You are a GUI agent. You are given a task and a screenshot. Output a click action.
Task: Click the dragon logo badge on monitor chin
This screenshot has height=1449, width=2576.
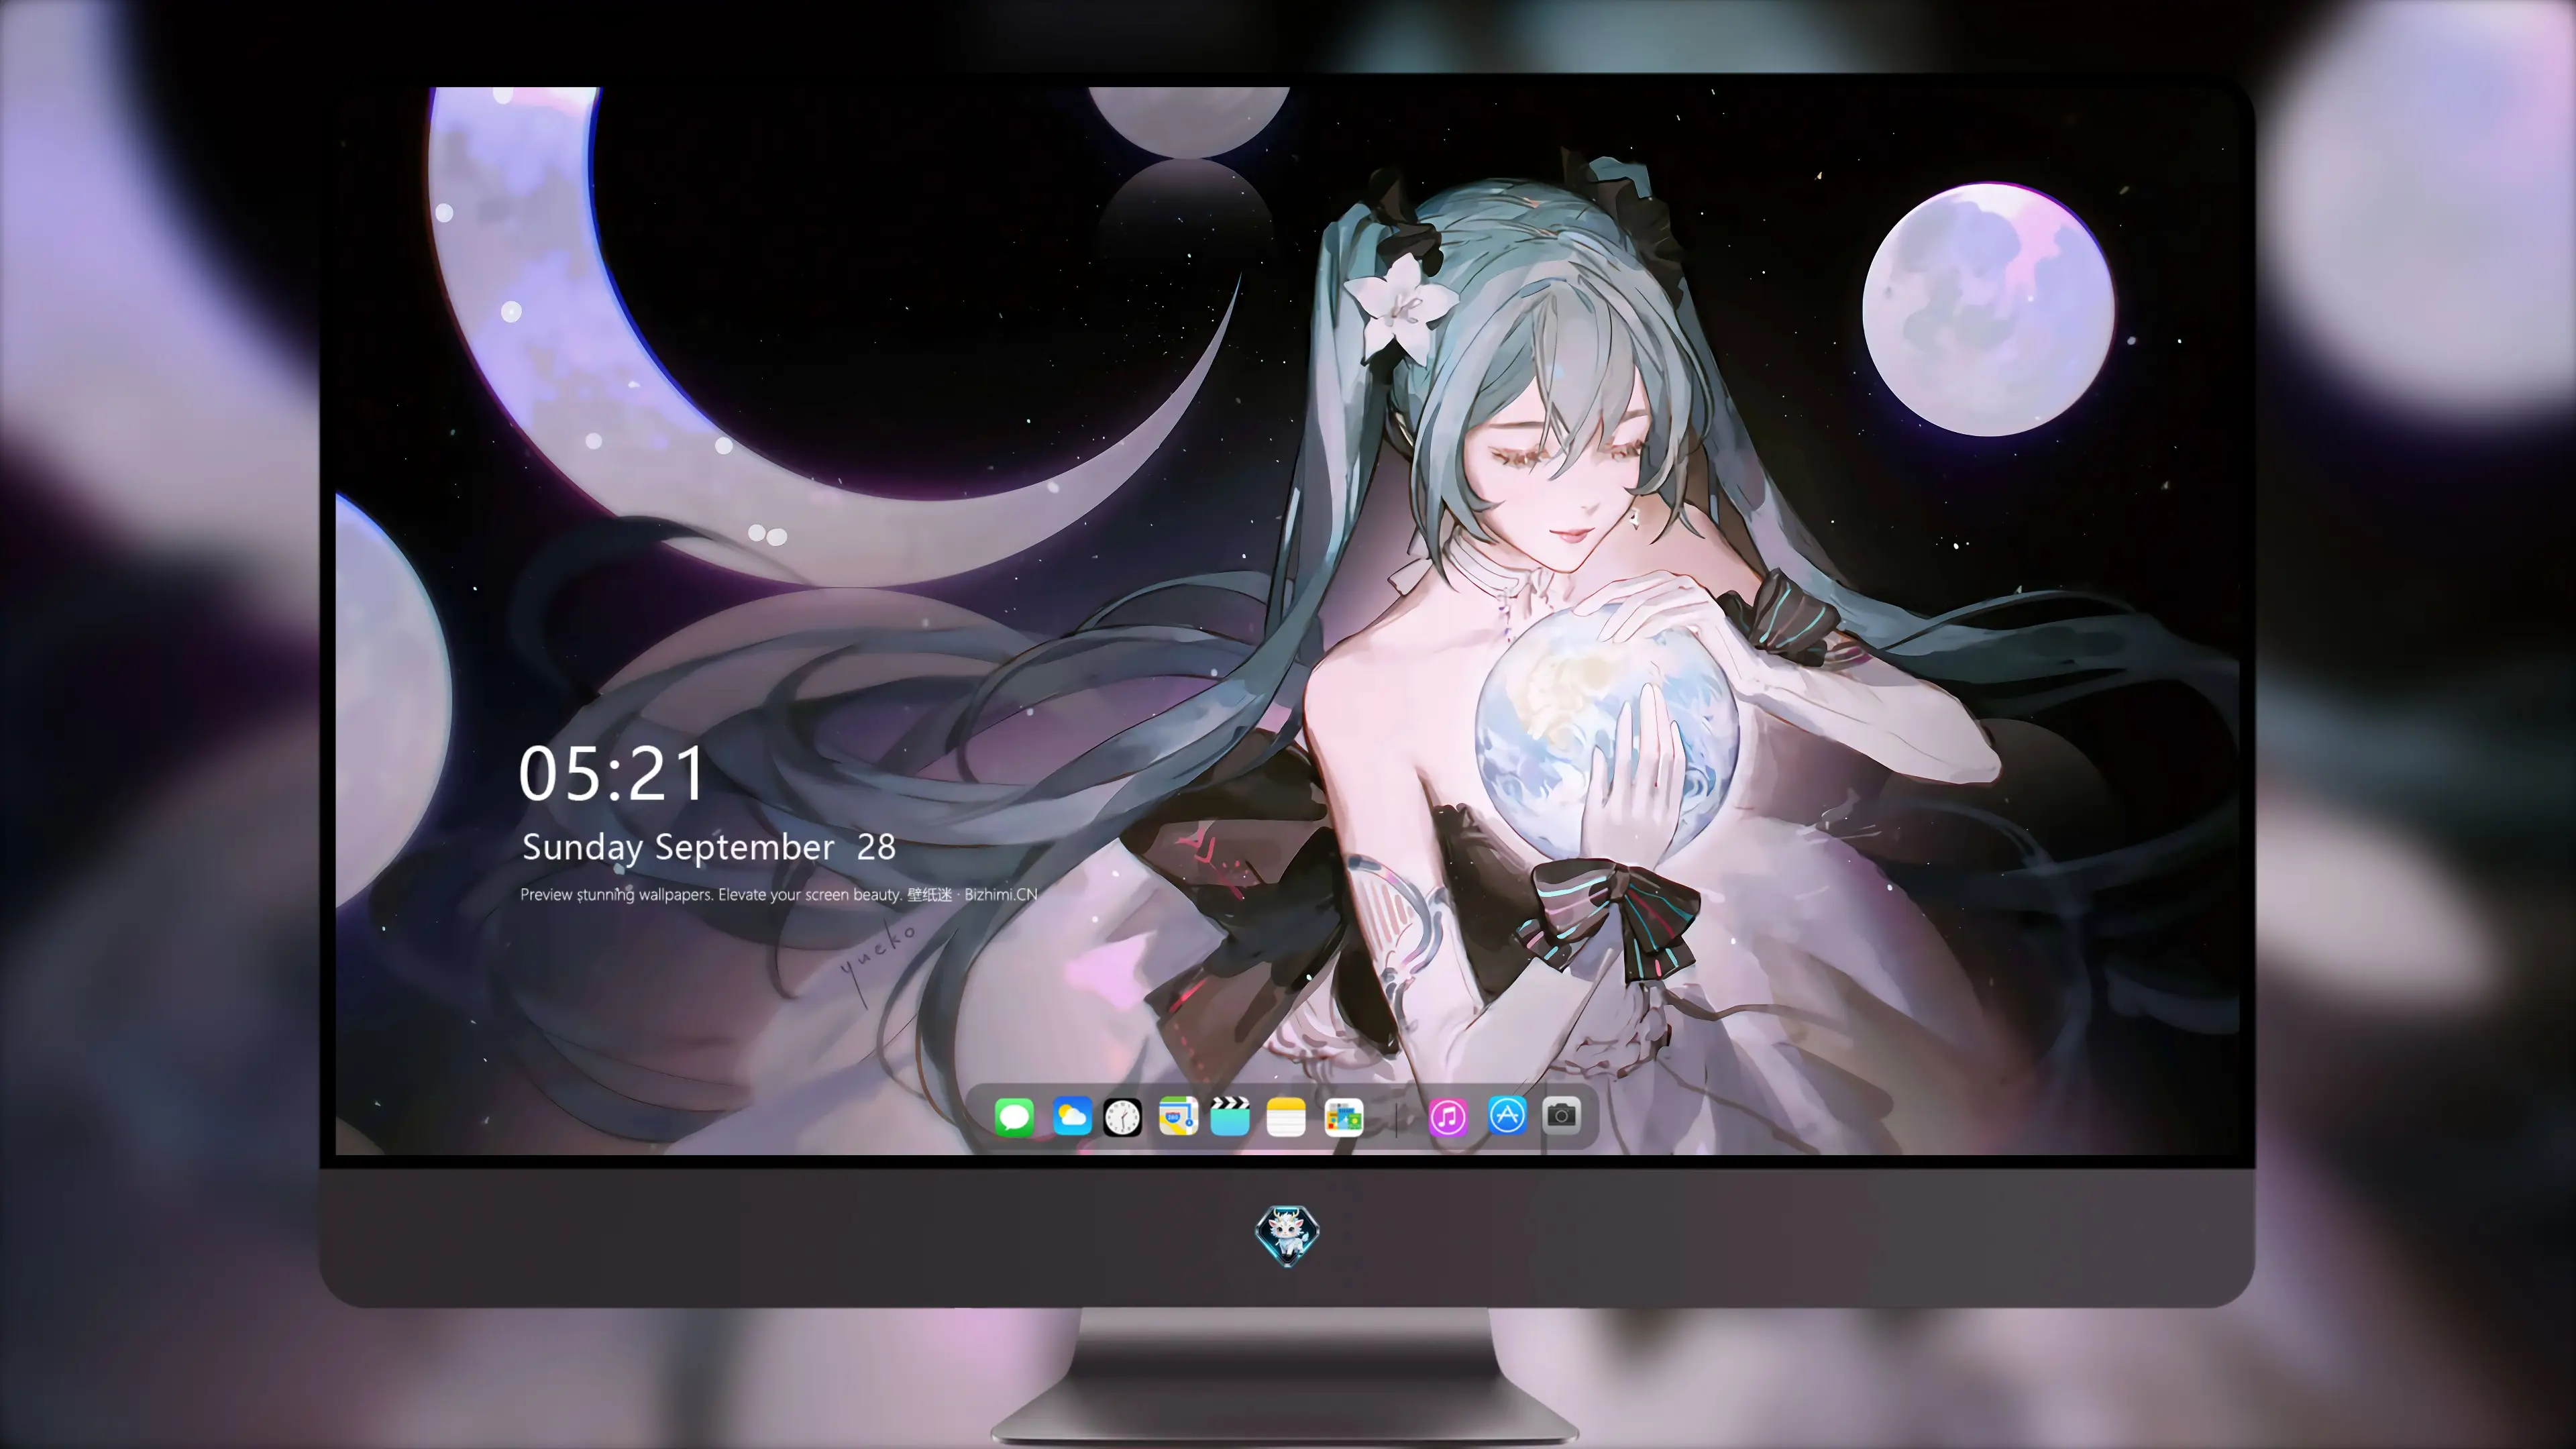[1287, 1235]
